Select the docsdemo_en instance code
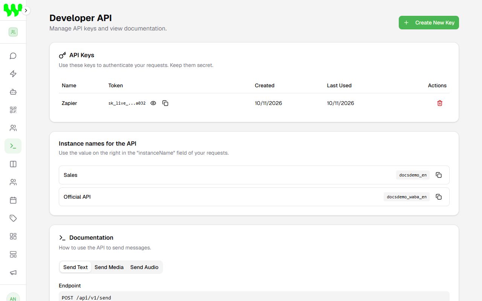 coord(413,175)
